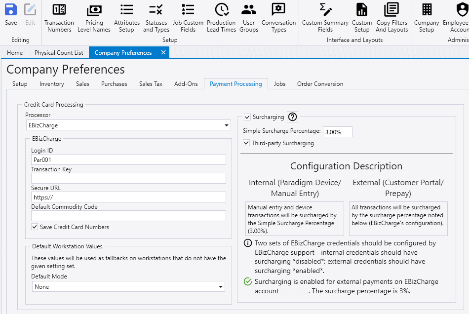The image size is (469, 314).
Task: Click the Save icon in ribbon
Action: [11, 15]
